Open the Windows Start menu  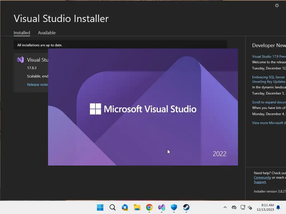(100, 207)
